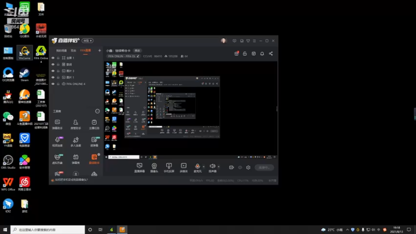Click the Windows taskbar search box
Image resolution: width=416 pixels, height=234 pixels.
pyautogui.click(x=48, y=229)
